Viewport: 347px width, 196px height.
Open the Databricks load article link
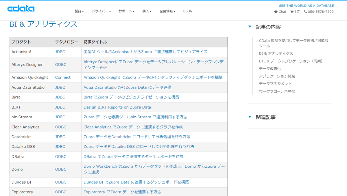point(137,137)
